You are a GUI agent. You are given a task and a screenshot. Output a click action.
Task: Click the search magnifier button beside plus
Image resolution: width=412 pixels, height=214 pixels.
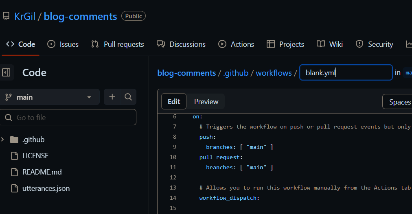[128, 97]
